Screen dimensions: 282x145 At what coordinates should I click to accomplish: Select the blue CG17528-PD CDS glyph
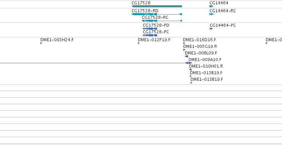[x=150, y=29]
